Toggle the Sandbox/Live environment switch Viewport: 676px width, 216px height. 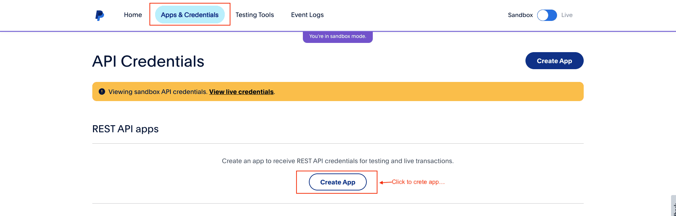547,15
